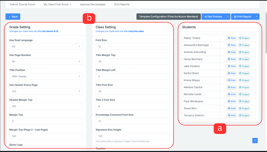
Task: Click the Back button
Action: [x=13, y=17]
